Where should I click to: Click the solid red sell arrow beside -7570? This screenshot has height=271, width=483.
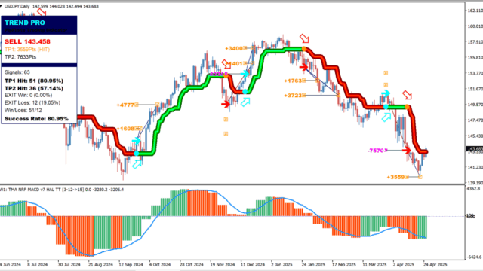[x=407, y=151]
